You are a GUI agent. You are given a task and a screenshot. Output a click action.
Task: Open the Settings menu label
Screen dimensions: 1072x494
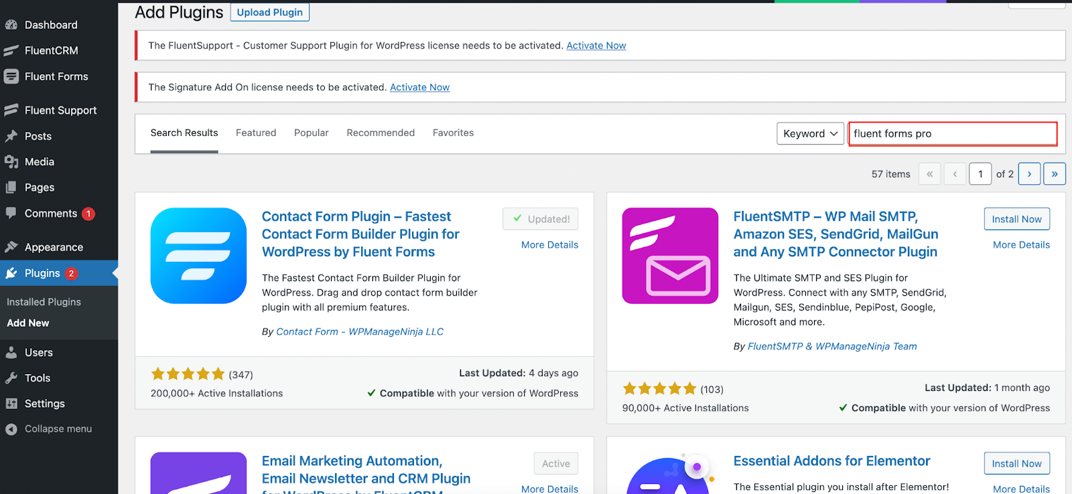[x=45, y=404]
